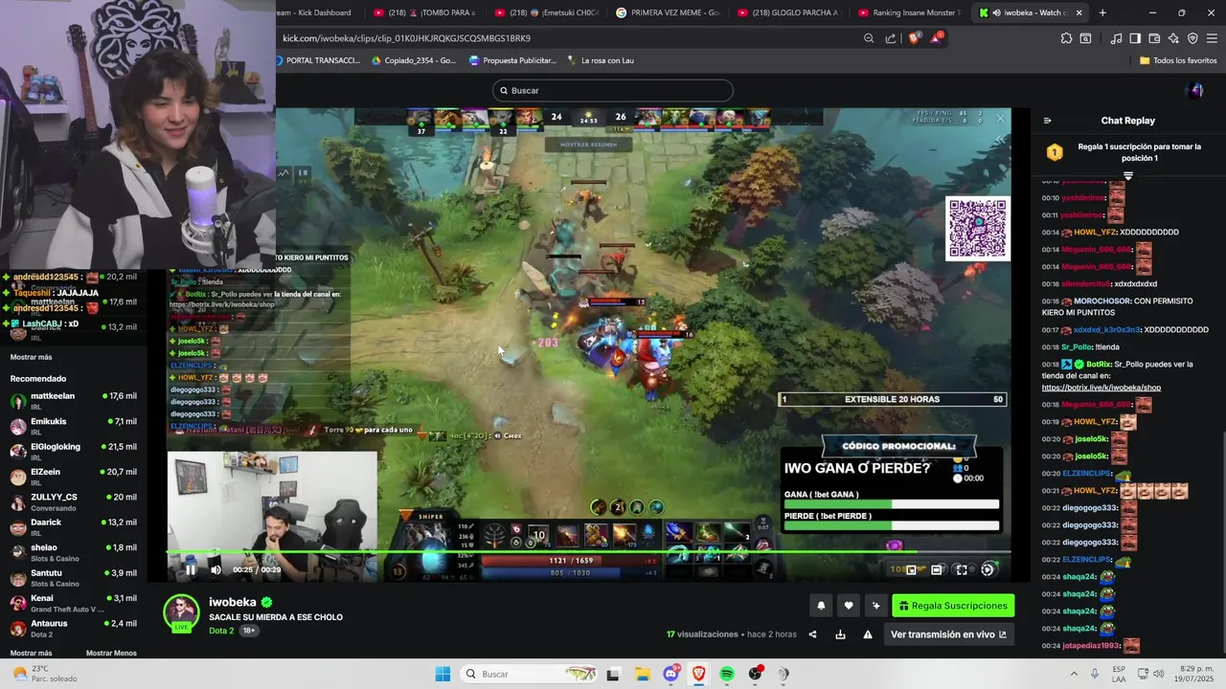Pause the clip playback

[190, 569]
